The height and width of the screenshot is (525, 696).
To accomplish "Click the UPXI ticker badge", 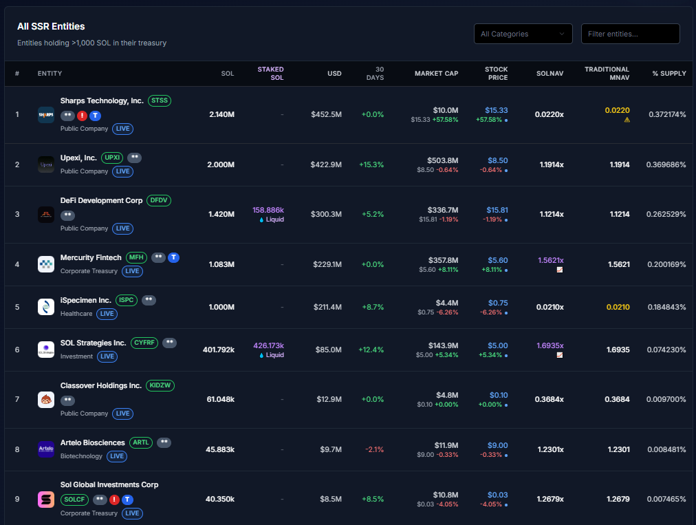I will click(112, 158).
